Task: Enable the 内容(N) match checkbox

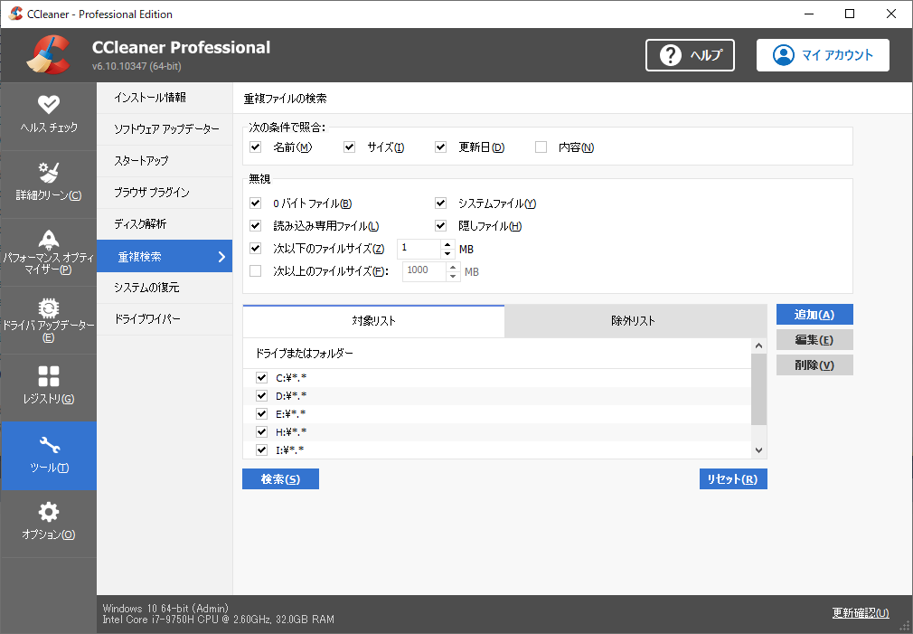Action: pos(541,147)
